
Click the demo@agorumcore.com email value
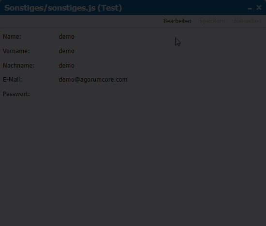[x=93, y=80]
